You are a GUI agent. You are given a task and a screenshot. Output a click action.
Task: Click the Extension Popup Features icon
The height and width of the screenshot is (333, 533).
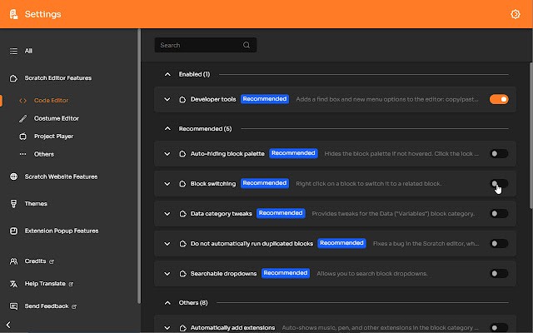coord(13,231)
